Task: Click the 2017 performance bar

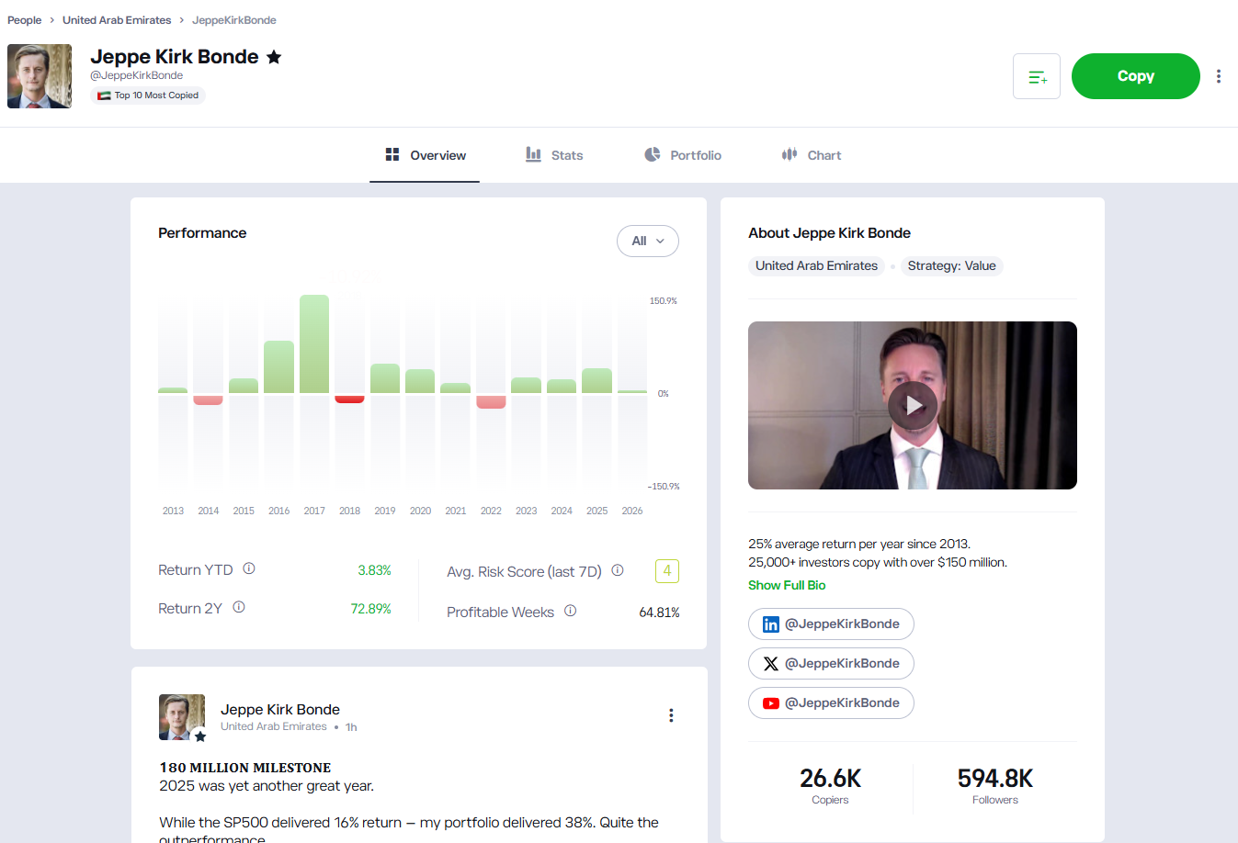Action: 314,344
